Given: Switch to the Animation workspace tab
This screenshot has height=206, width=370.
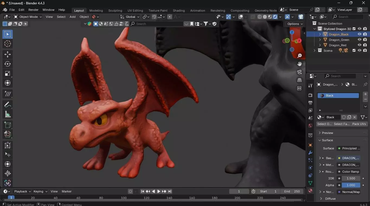Looking at the screenshot, I should pyautogui.click(x=198, y=11).
